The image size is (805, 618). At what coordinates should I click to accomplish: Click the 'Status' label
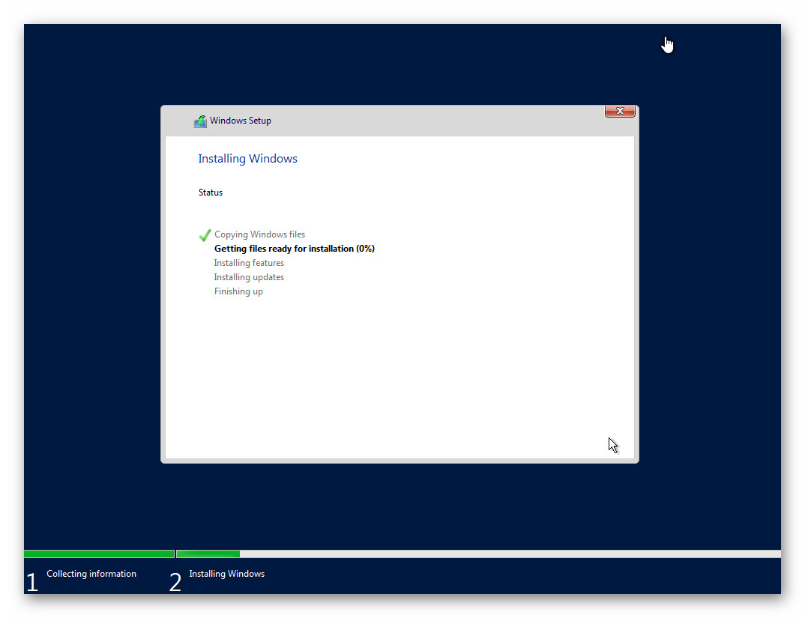click(211, 193)
